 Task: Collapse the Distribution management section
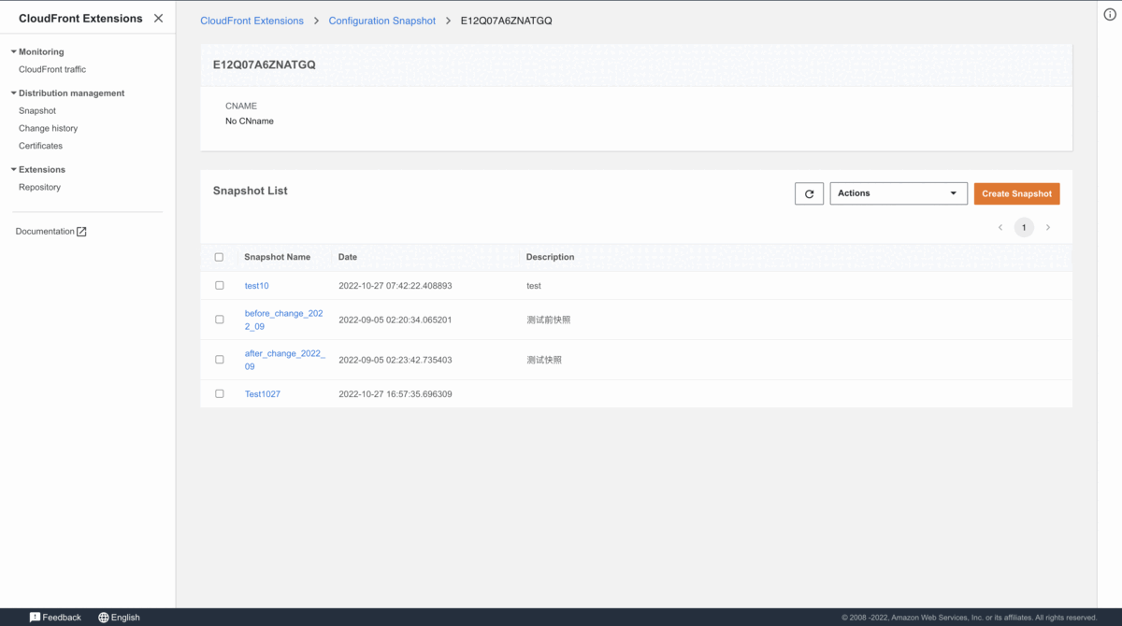pyautogui.click(x=14, y=93)
